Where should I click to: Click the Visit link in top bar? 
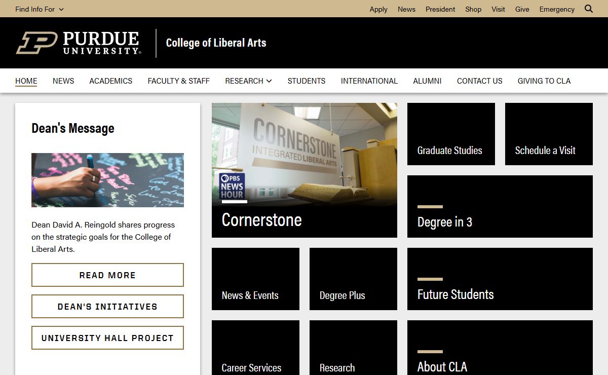498,9
